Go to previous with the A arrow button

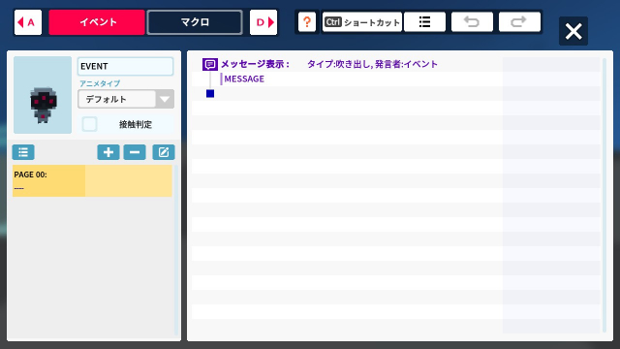click(x=28, y=22)
